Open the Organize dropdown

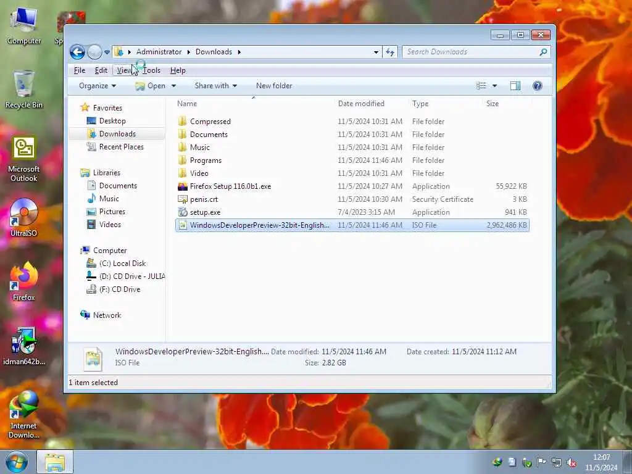point(98,86)
